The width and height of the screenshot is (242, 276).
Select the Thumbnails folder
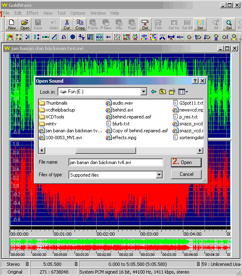[x=53, y=103]
